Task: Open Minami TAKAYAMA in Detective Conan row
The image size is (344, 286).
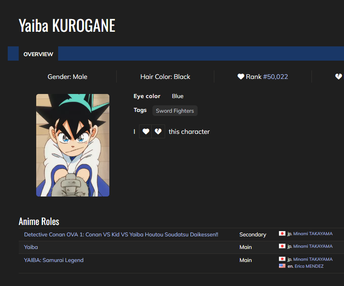Action: click(313, 234)
